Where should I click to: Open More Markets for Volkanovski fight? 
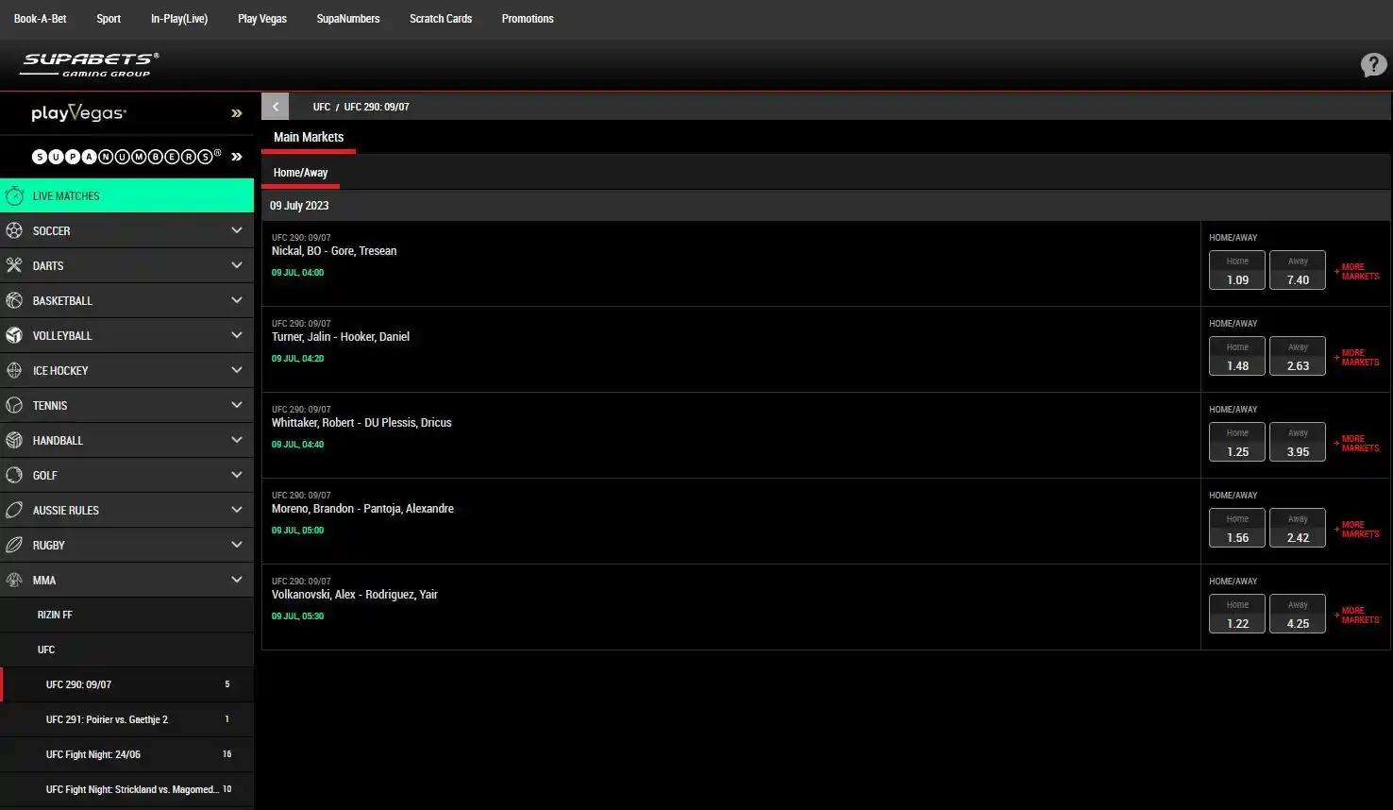[x=1357, y=616]
